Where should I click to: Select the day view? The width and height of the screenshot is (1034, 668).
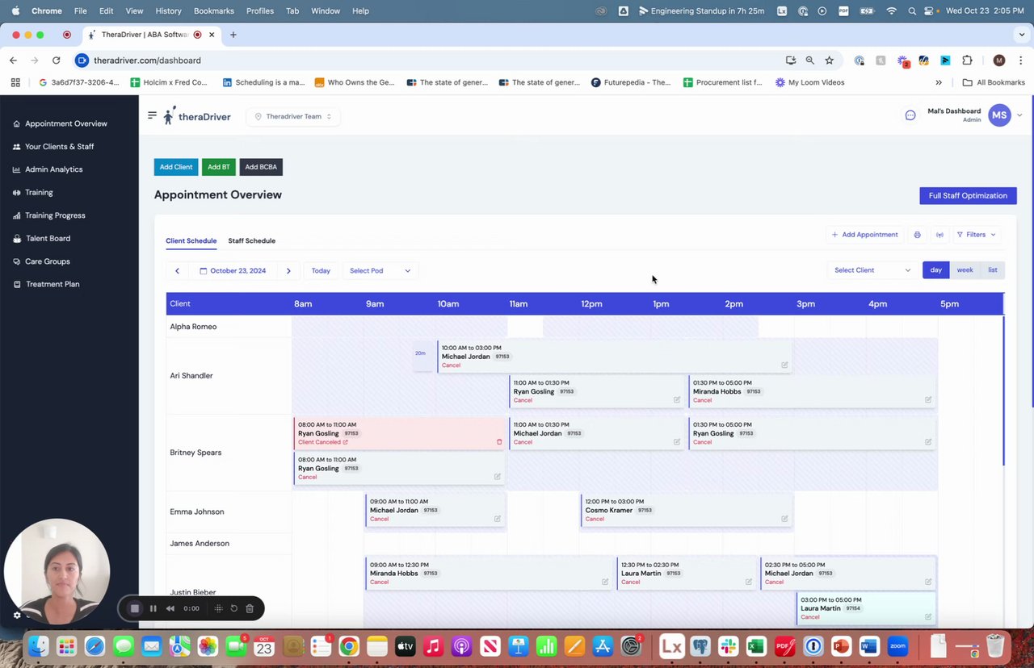click(x=936, y=270)
